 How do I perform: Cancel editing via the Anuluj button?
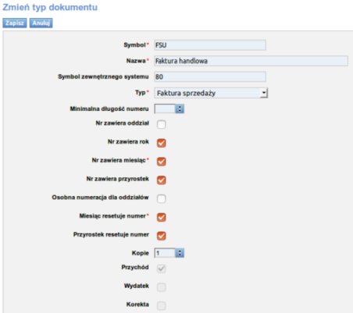pos(41,23)
